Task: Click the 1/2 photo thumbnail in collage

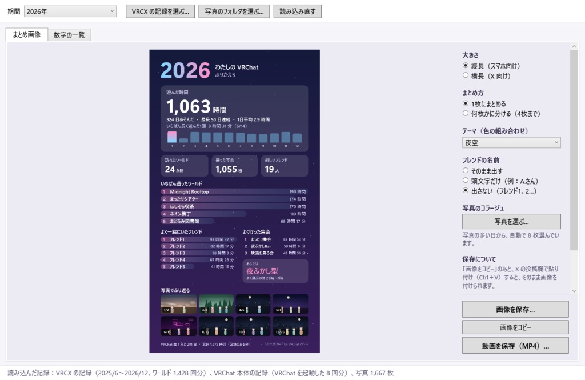Action: coord(178,304)
